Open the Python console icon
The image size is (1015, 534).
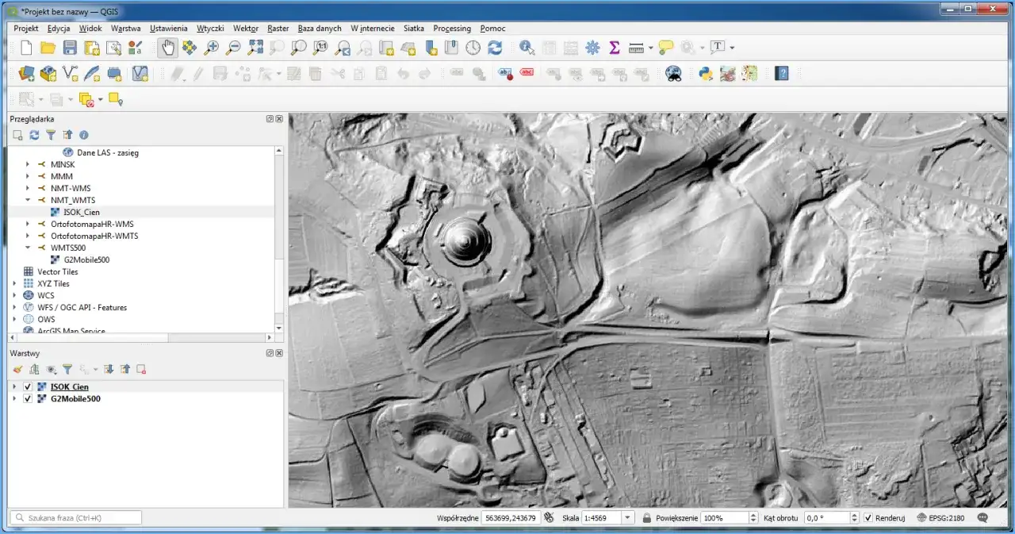pyautogui.click(x=706, y=74)
